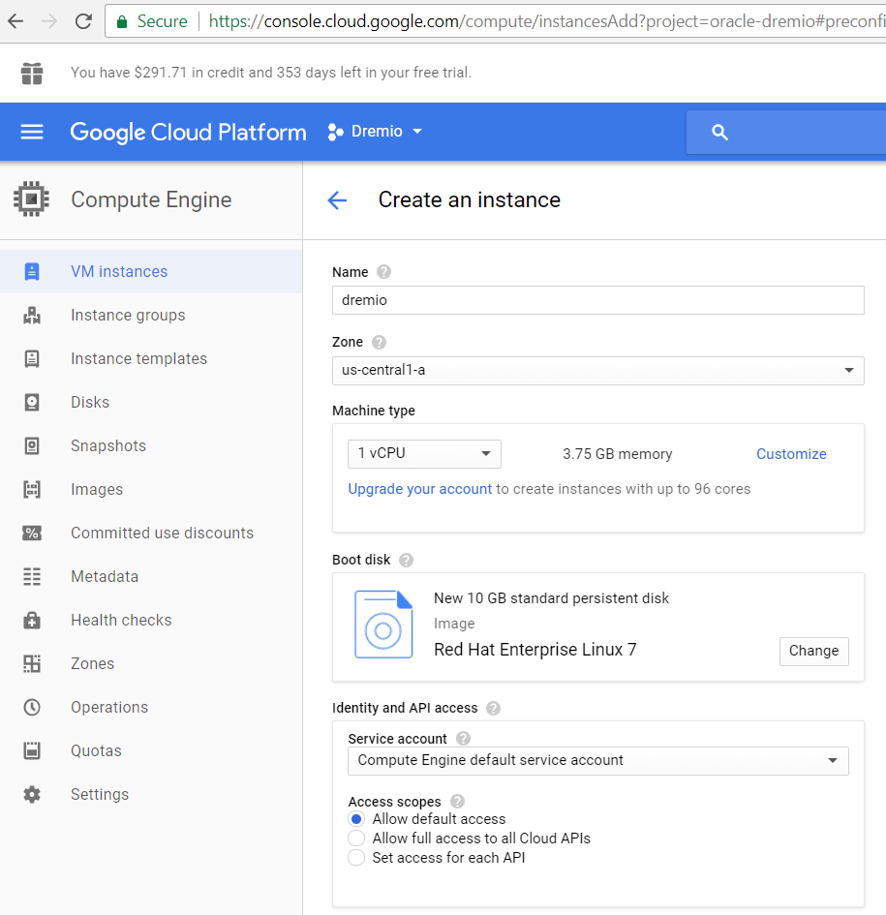
Task: Click the Health checks icon
Action: (32, 620)
